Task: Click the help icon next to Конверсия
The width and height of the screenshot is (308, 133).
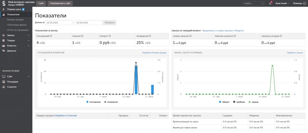Action: (x=150, y=36)
